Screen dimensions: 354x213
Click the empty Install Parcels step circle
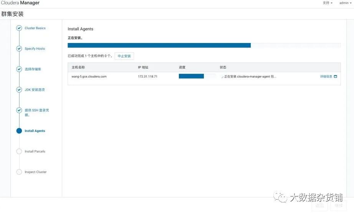click(19, 151)
